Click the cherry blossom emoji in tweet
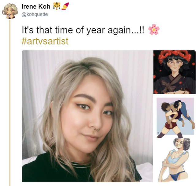This screenshot has width=196, height=186. coord(154,29)
